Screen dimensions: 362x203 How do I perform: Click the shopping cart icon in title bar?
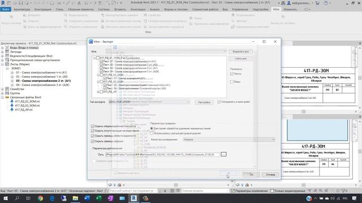pyautogui.click(x=317, y=3)
